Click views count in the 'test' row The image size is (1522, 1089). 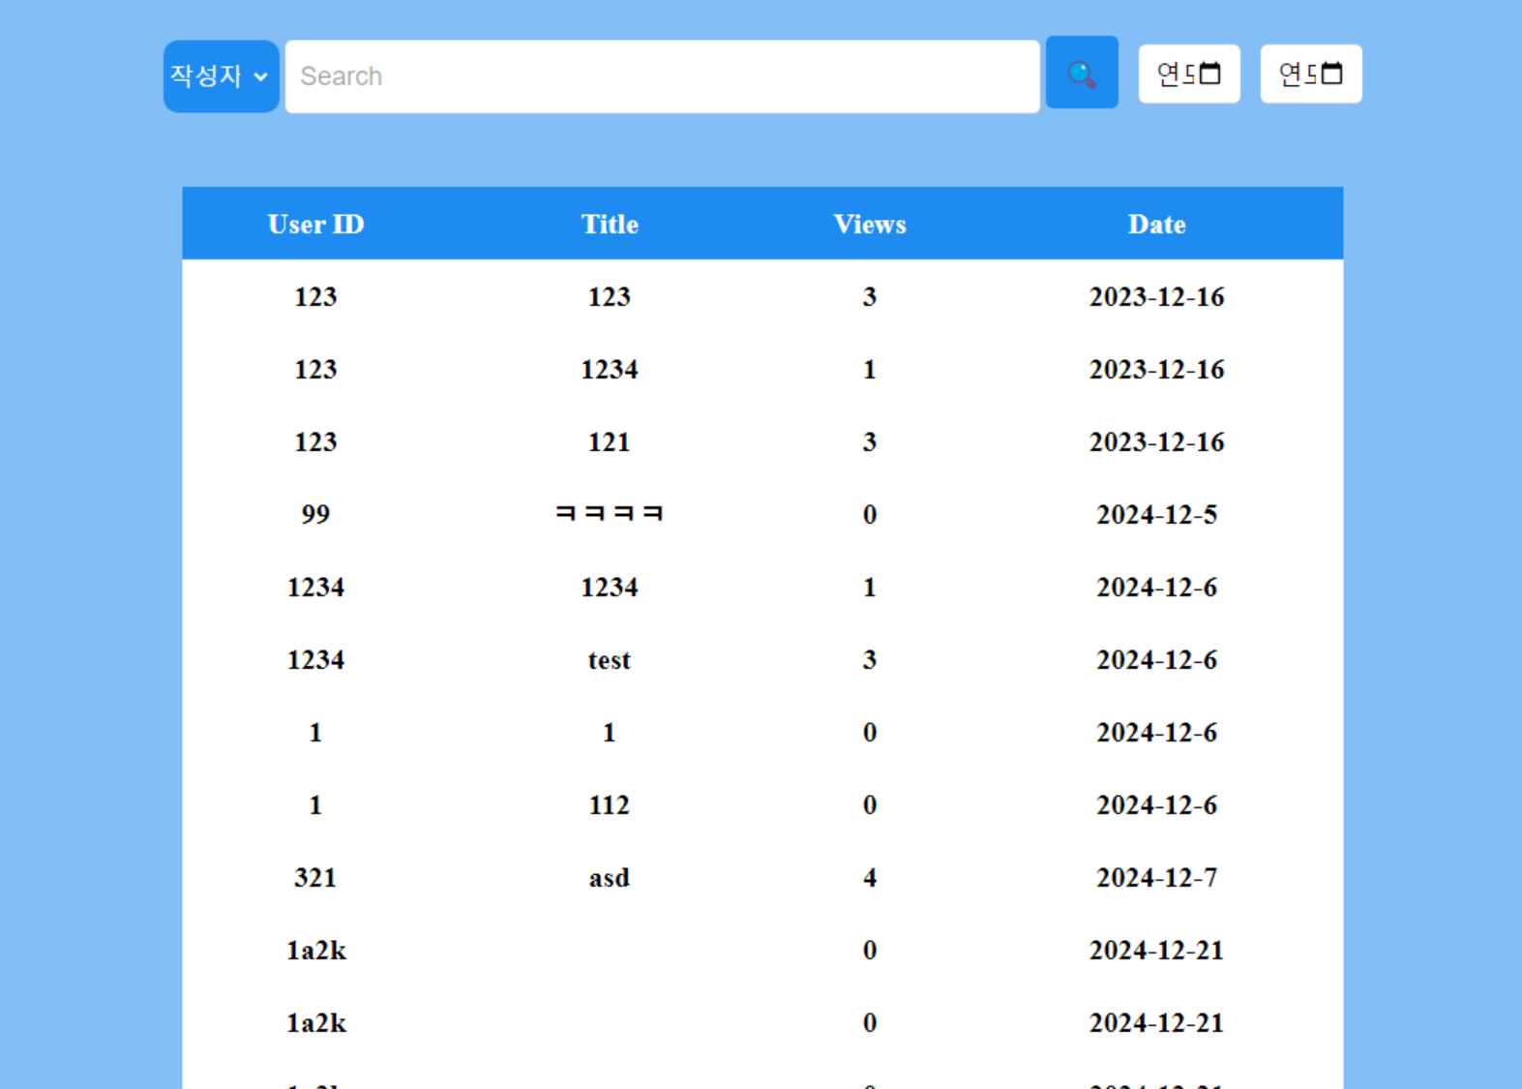click(870, 660)
